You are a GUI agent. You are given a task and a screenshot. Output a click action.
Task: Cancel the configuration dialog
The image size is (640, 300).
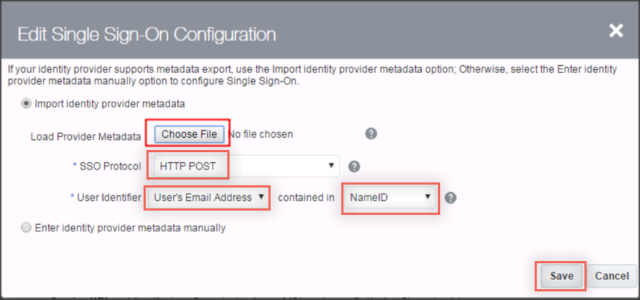[x=612, y=276]
